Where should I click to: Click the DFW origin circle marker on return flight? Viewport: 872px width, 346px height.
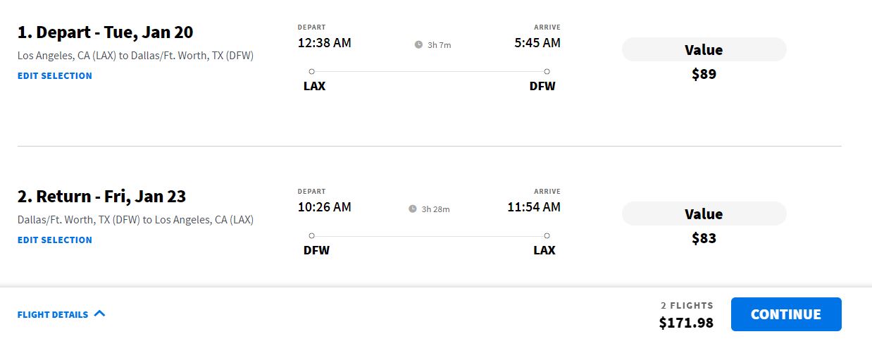311,235
